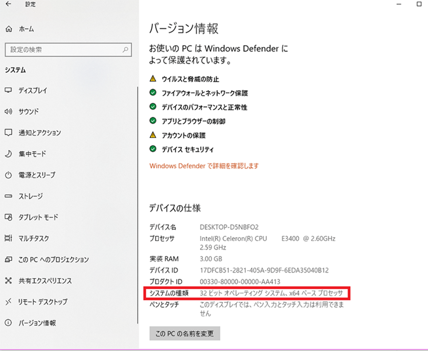Select About (バージョン情報) in sidebar
The image size is (428, 351).
[37, 323]
